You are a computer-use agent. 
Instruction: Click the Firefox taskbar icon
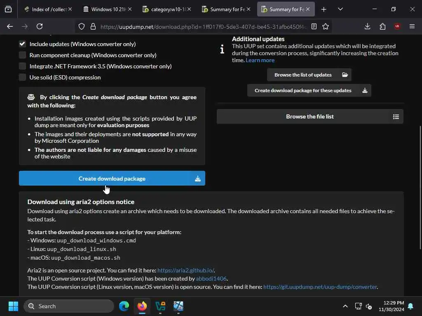[x=142, y=306]
